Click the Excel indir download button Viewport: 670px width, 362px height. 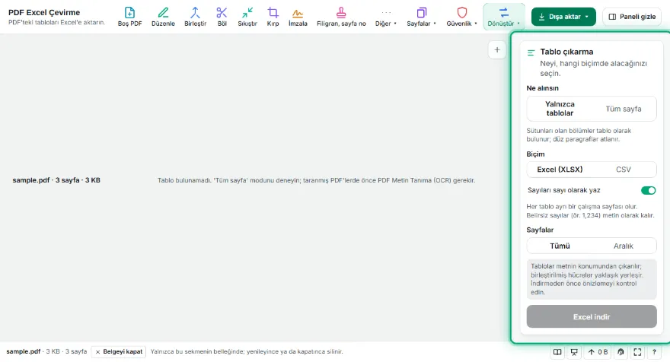[592, 316]
